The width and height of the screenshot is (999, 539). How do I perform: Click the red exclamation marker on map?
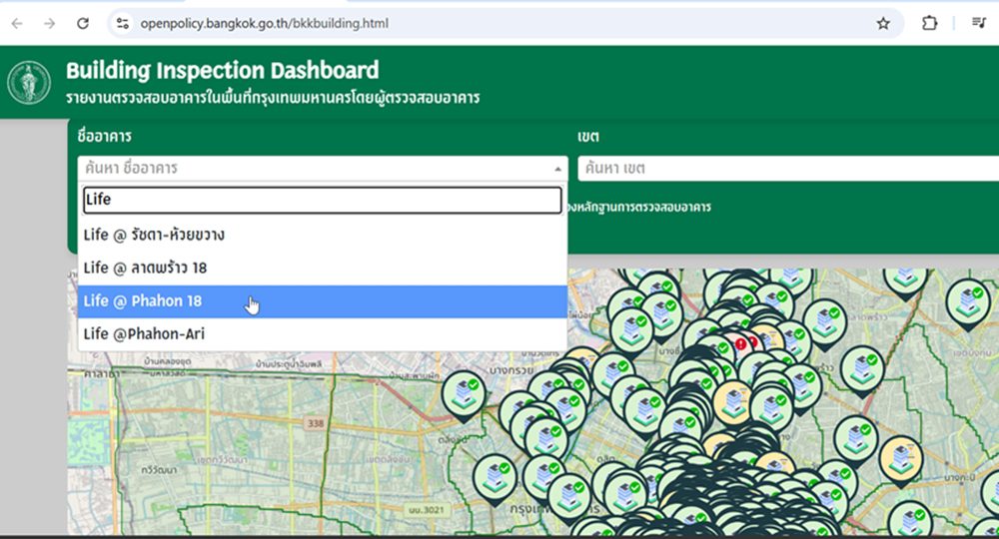tap(740, 343)
